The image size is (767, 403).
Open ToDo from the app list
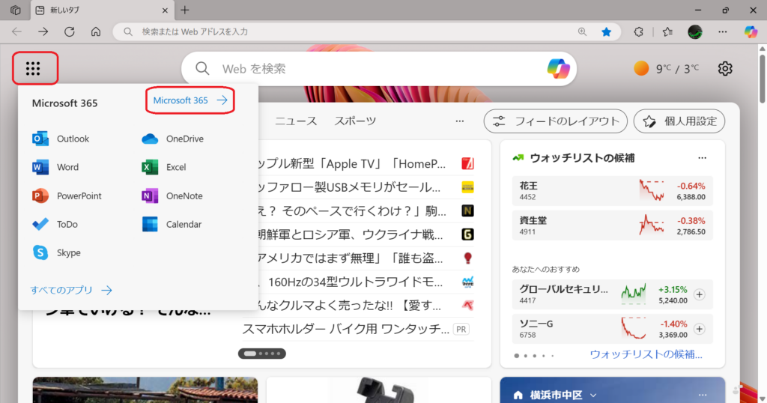55,225
